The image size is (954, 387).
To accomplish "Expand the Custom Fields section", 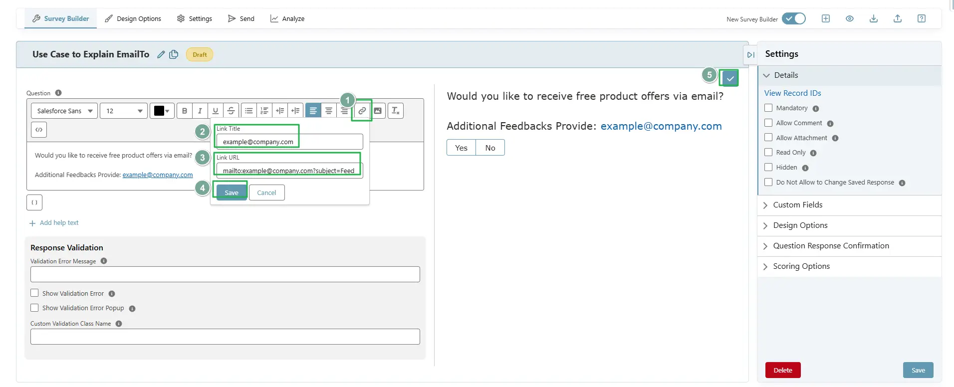I will pyautogui.click(x=849, y=205).
